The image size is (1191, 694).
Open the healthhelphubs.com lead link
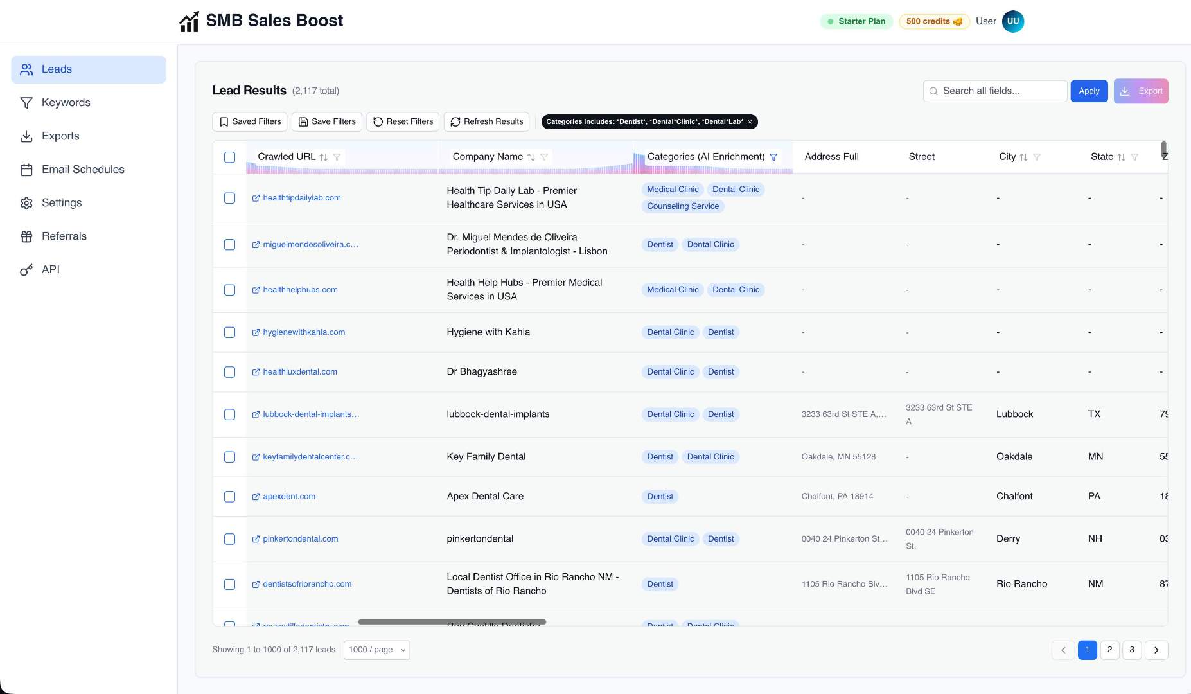[299, 290]
